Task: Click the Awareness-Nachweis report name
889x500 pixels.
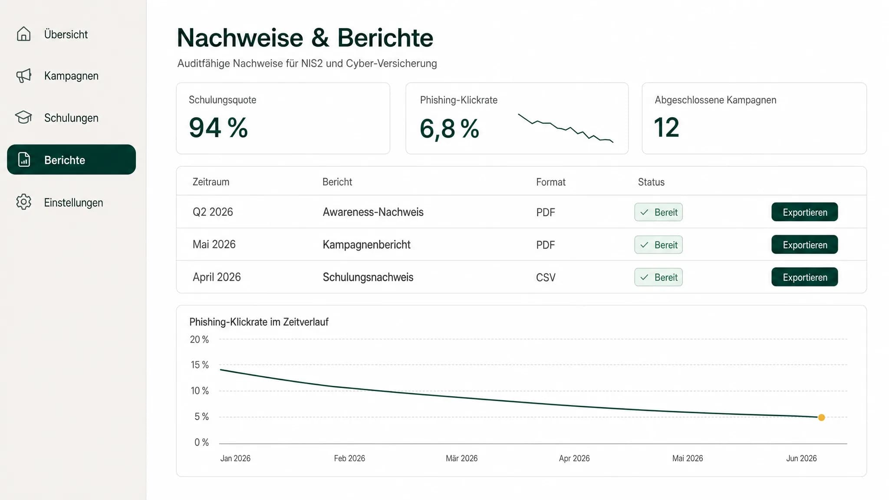Action: [373, 212]
